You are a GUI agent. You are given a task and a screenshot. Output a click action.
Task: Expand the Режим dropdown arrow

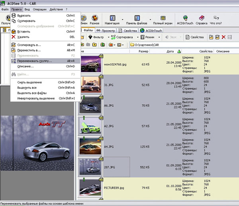(x=159, y=37)
